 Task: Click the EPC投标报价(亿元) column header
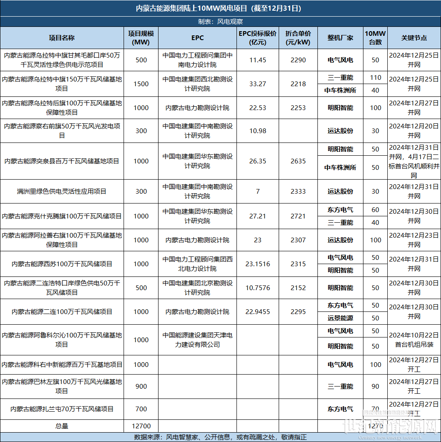pyautogui.click(x=258, y=38)
